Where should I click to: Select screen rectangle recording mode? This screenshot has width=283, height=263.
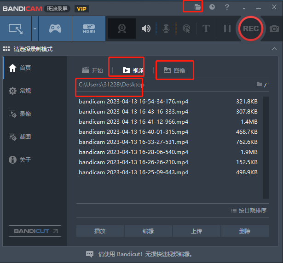click(x=16, y=29)
